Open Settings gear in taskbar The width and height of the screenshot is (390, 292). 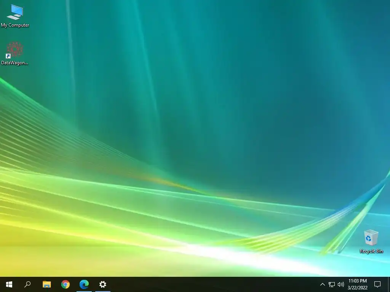click(x=103, y=284)
